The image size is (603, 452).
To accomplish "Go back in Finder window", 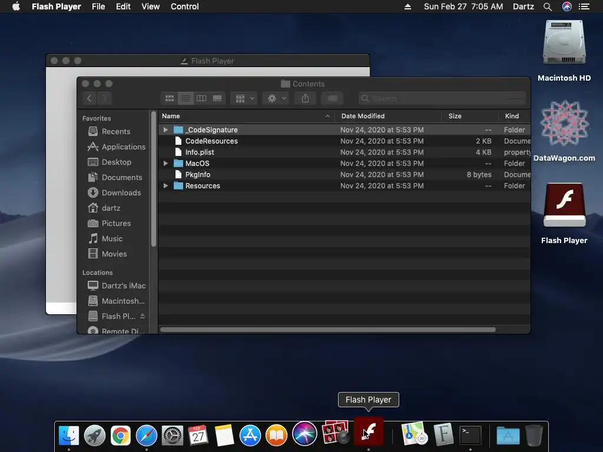I will (x=90, y=98).
